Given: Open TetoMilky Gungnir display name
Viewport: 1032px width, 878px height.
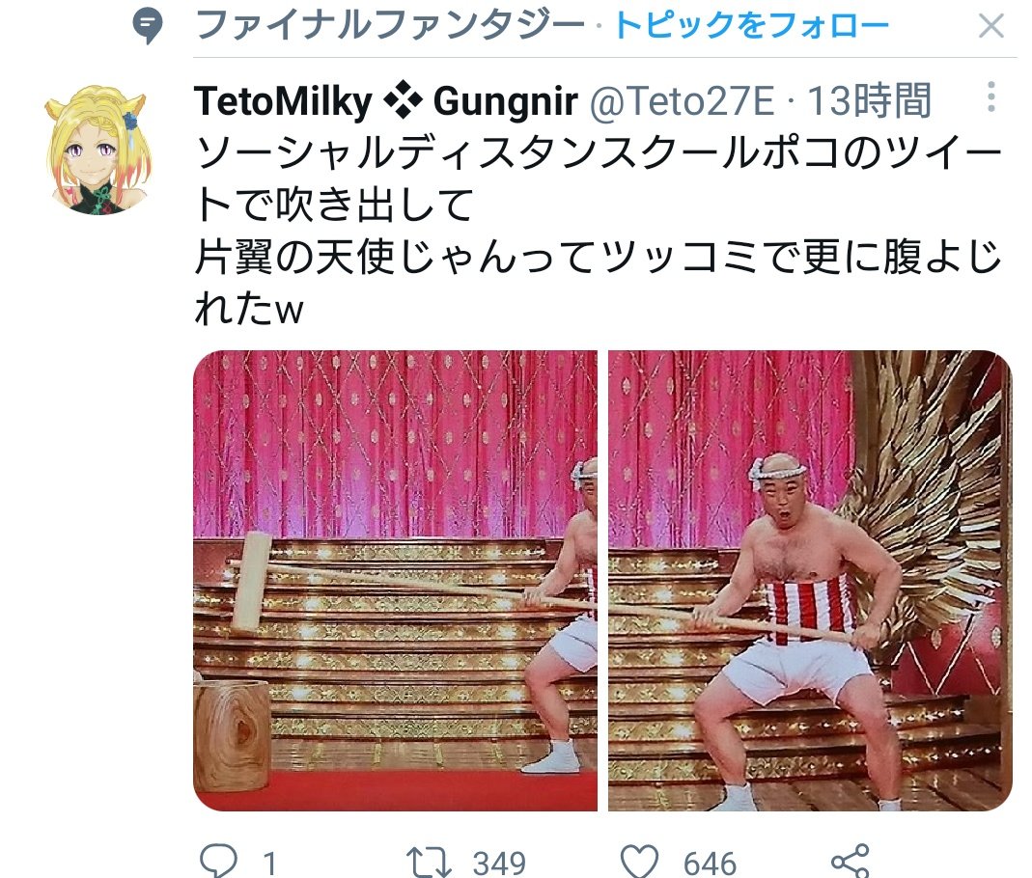Looking at the screenshot, I should click(x=386, y=102).
